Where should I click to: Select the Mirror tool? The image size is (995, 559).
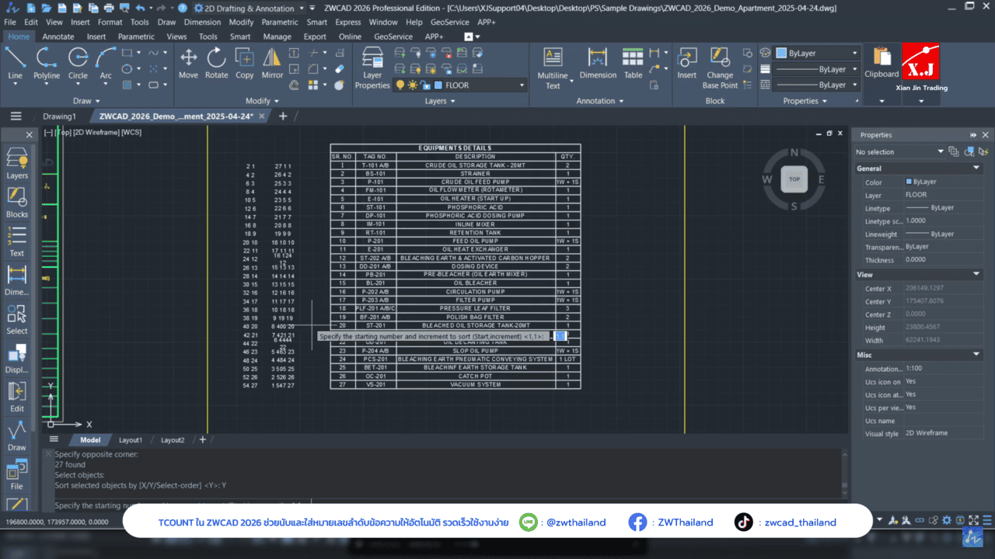tap(272, 62)
